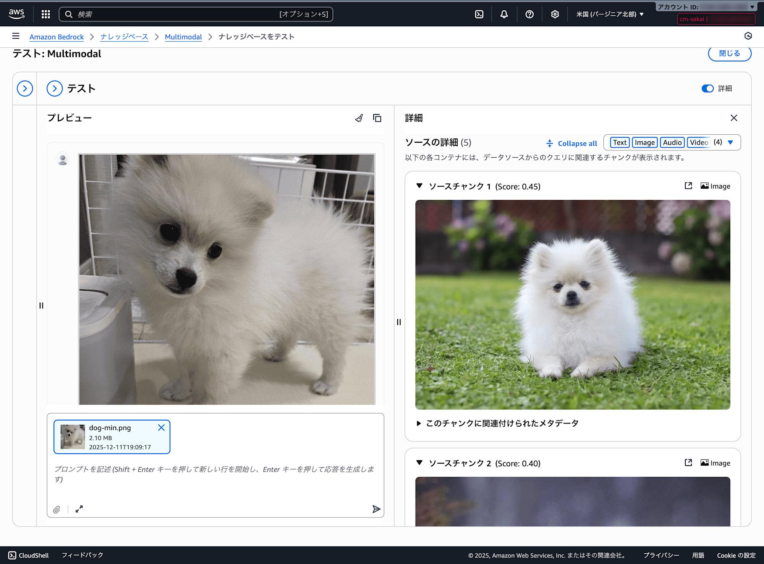Open the source type filter dropdown arrow

[730, 143]
